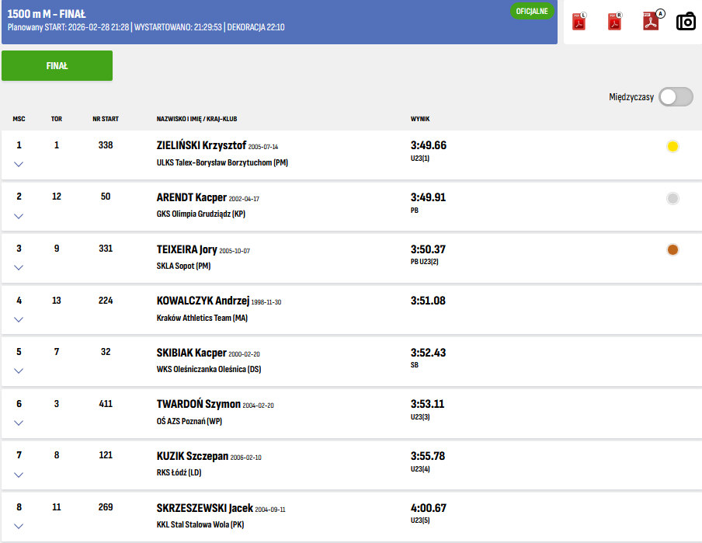The width and height of the screenshot is (702, 543).
Task: Click the WYNIK column header
Action: (420, 119)
